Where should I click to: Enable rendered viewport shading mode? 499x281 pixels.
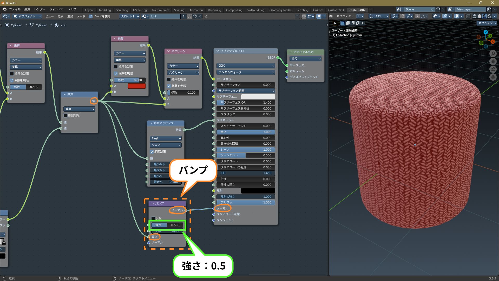[x=489, y=16]
